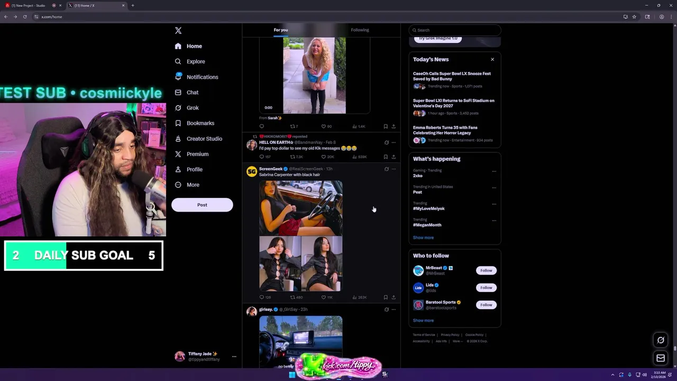Viewport: 677px width, 381px height.
Task: Open more options on girlsay post
Action: [394, 310]
